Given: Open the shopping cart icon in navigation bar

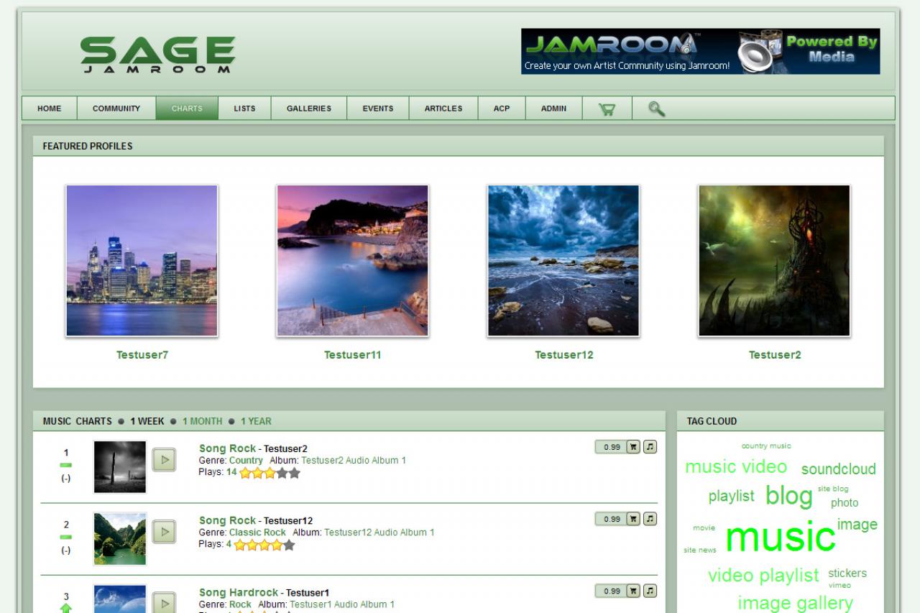Looking at the screenshot, I should click(x=607, y=109).
